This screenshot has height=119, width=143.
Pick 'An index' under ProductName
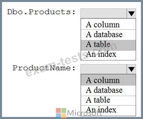point(108,110)
